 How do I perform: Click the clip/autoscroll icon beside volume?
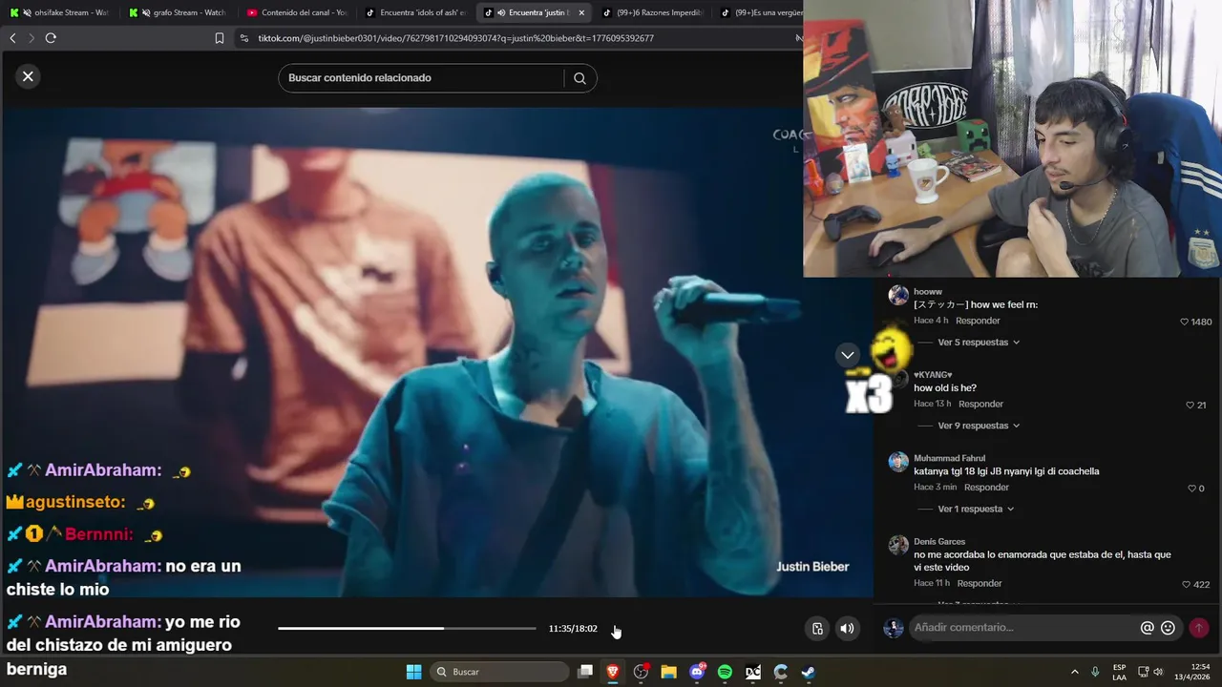817,628
